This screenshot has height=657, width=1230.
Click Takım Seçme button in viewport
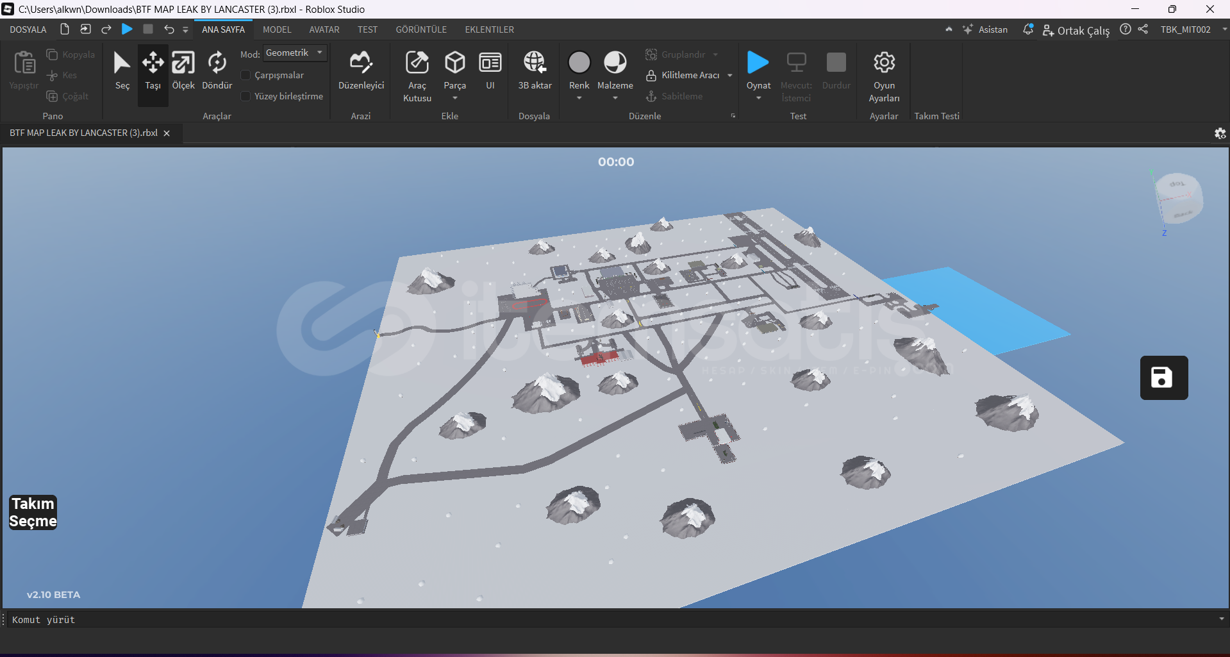click(x=33, y=512)
